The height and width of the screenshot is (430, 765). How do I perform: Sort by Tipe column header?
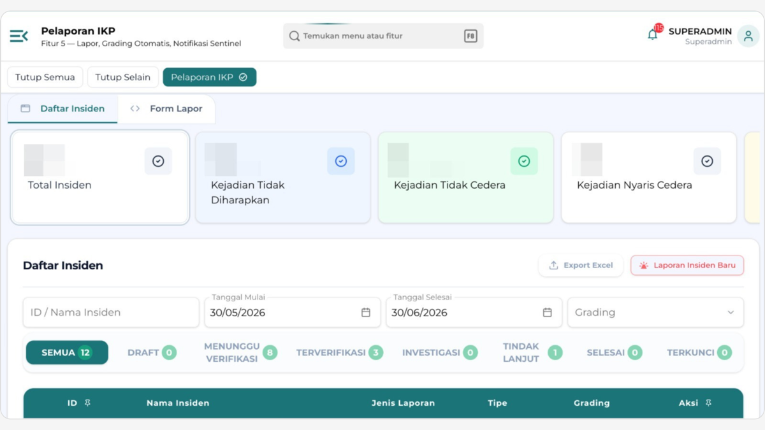[x=497, y=403]
